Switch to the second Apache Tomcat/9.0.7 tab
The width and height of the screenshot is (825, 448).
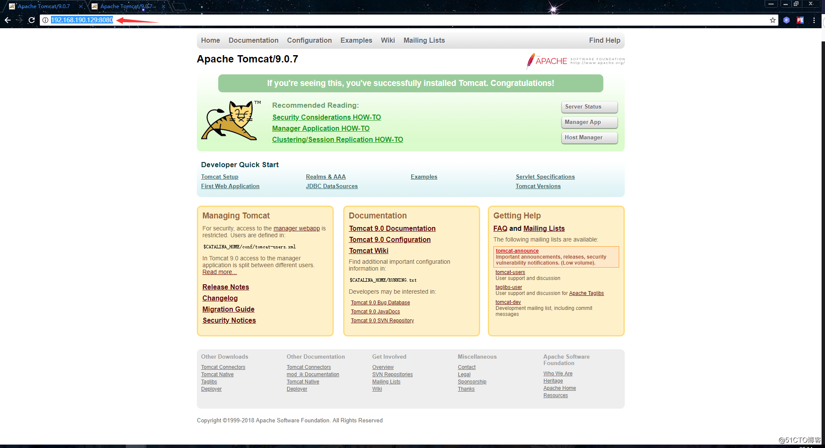tap(127, 6)
